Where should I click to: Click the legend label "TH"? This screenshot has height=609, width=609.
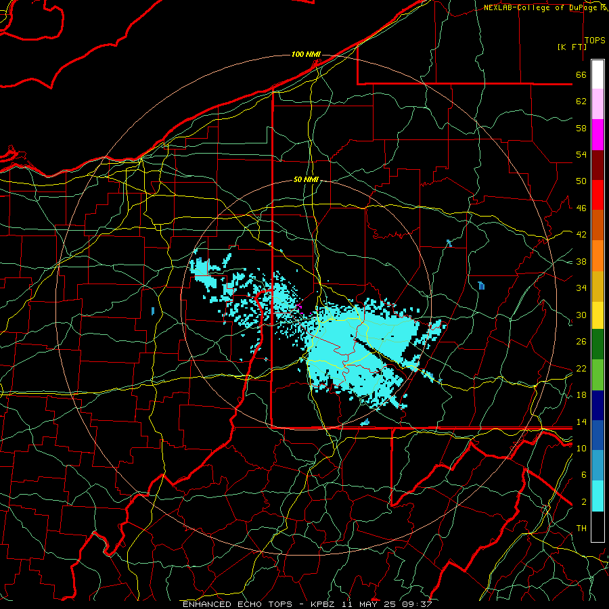[x=581, y=528]
